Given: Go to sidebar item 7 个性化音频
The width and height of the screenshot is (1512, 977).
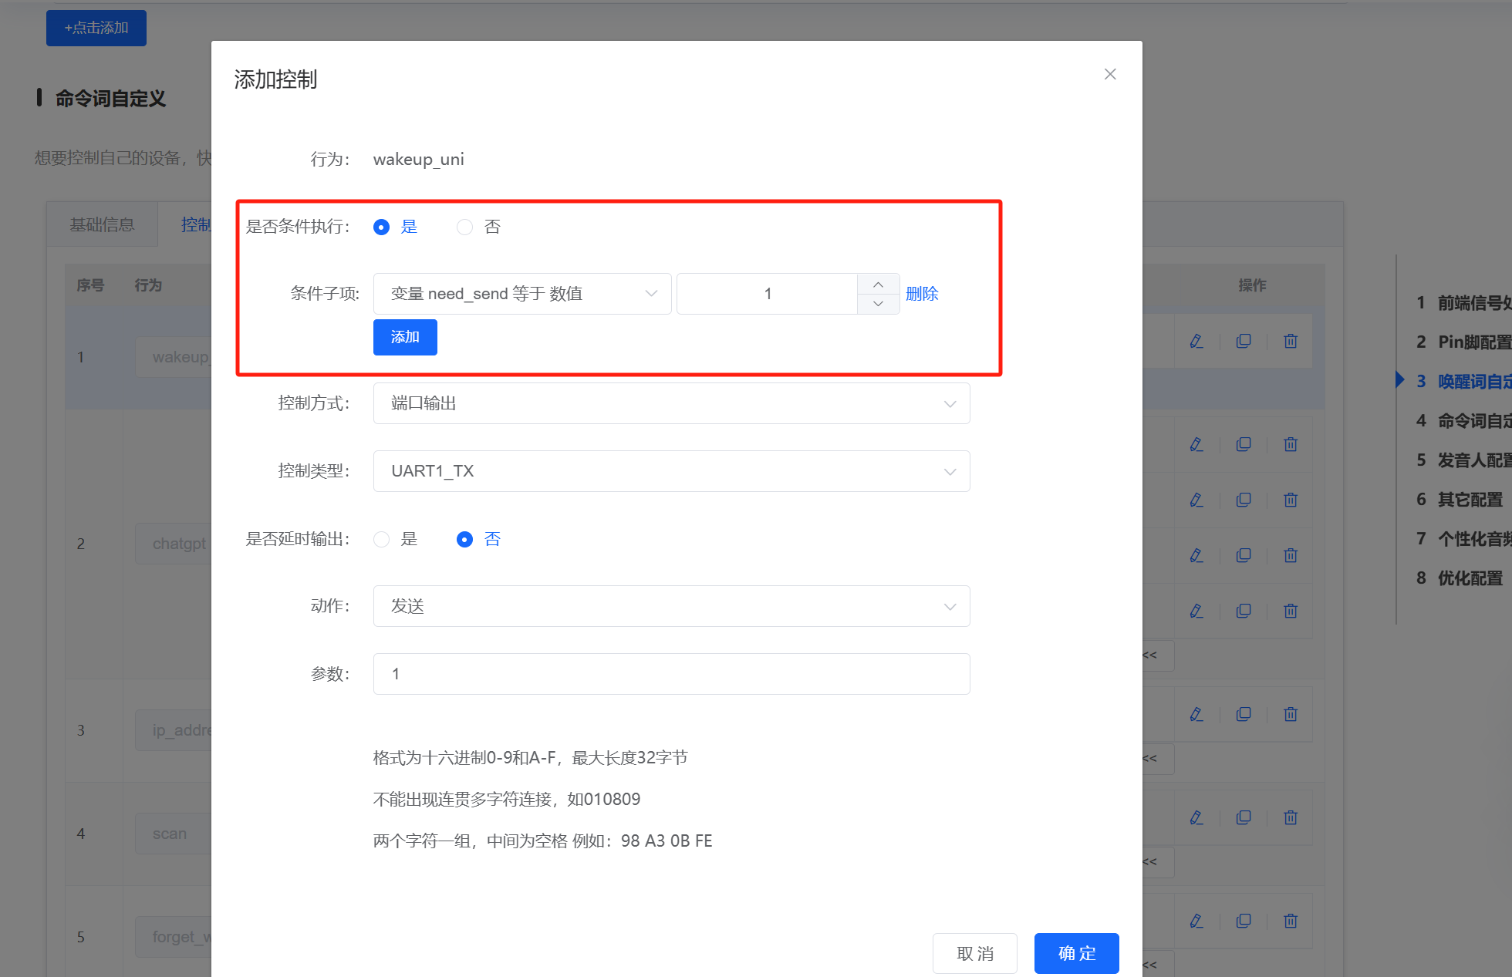Looking at the screenshot, I should (1463, 538).
